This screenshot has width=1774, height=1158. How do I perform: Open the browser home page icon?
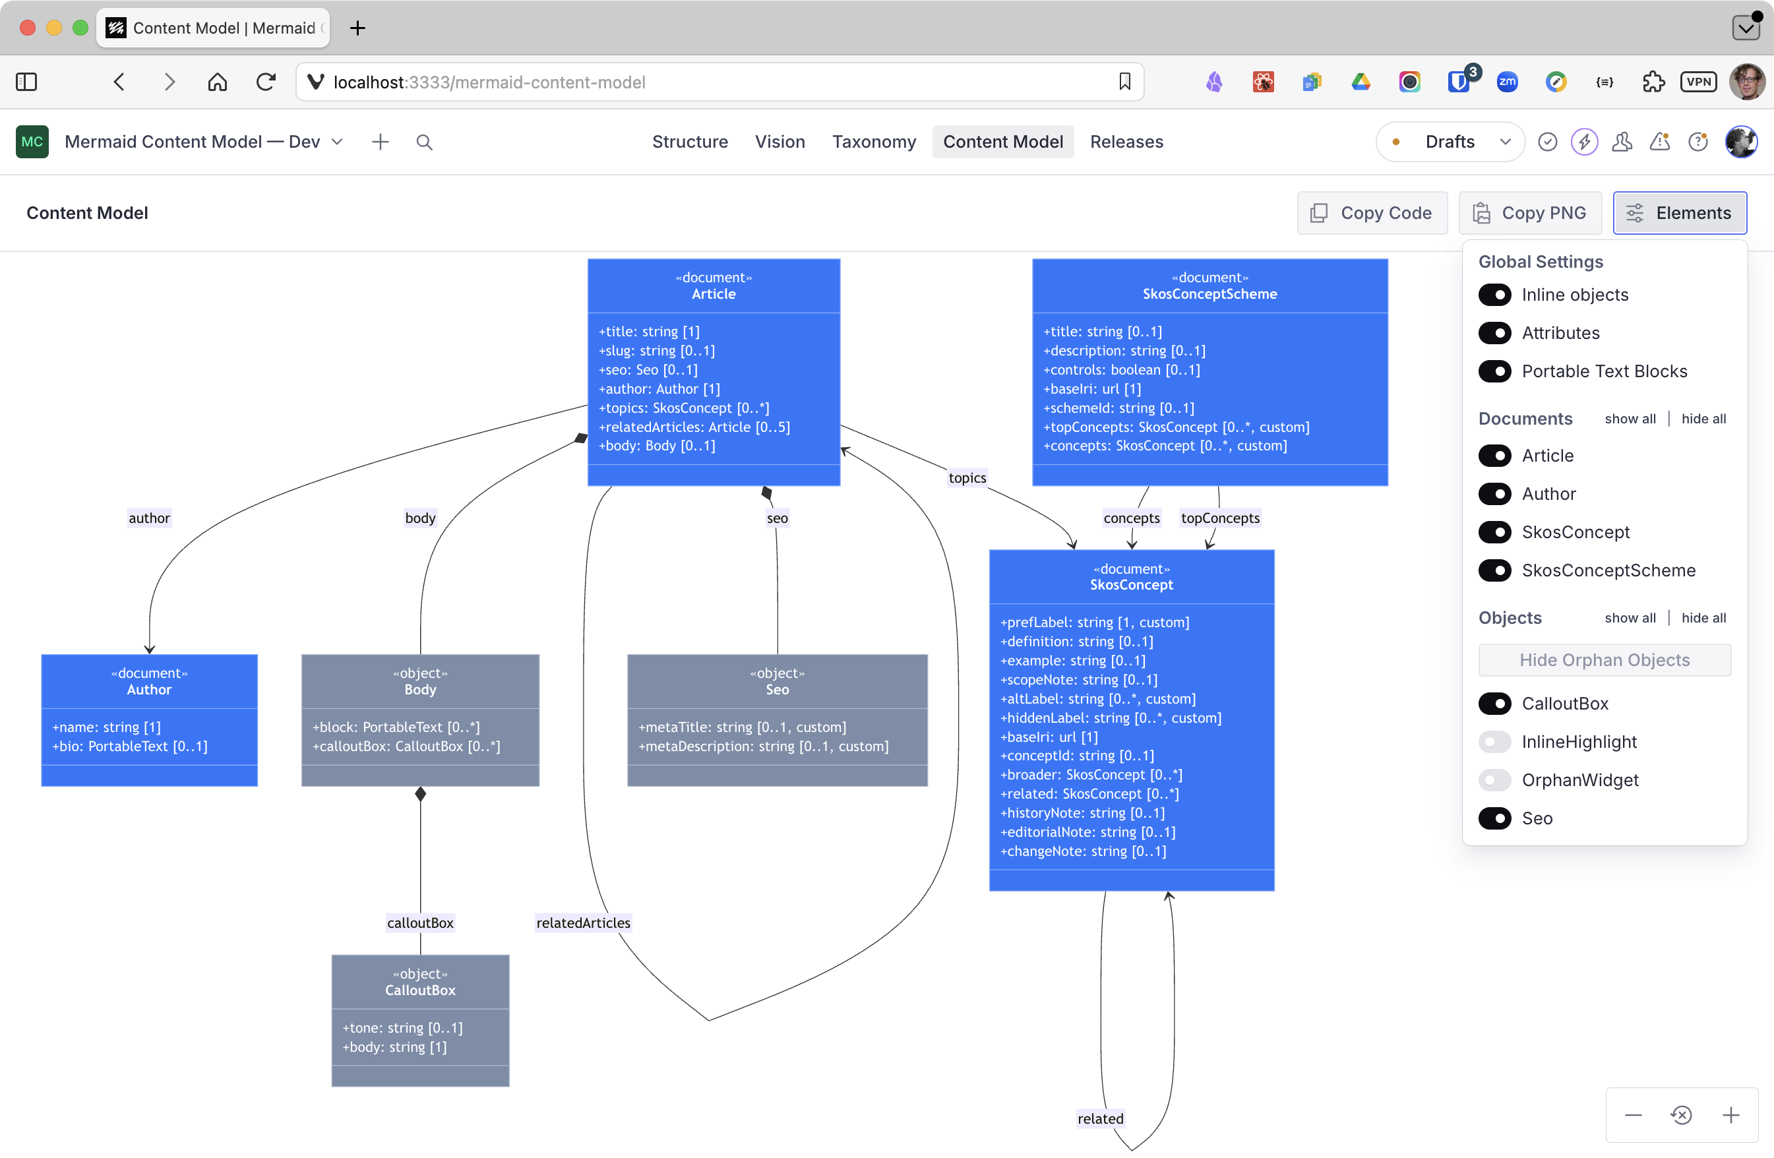click(x=217, y=81)
